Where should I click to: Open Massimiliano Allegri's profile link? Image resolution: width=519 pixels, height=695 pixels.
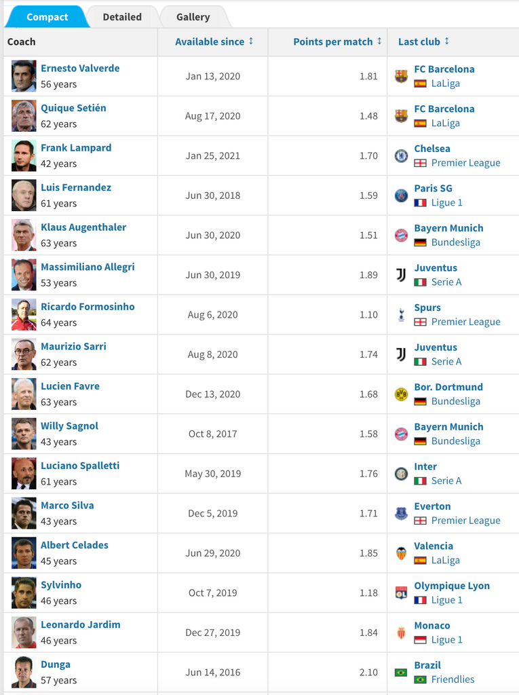[88, 267]
